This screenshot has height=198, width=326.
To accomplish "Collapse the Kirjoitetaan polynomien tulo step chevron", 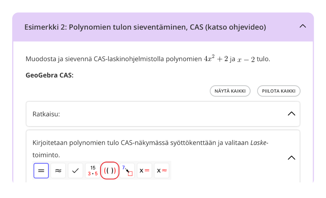I will coord(291,158).
